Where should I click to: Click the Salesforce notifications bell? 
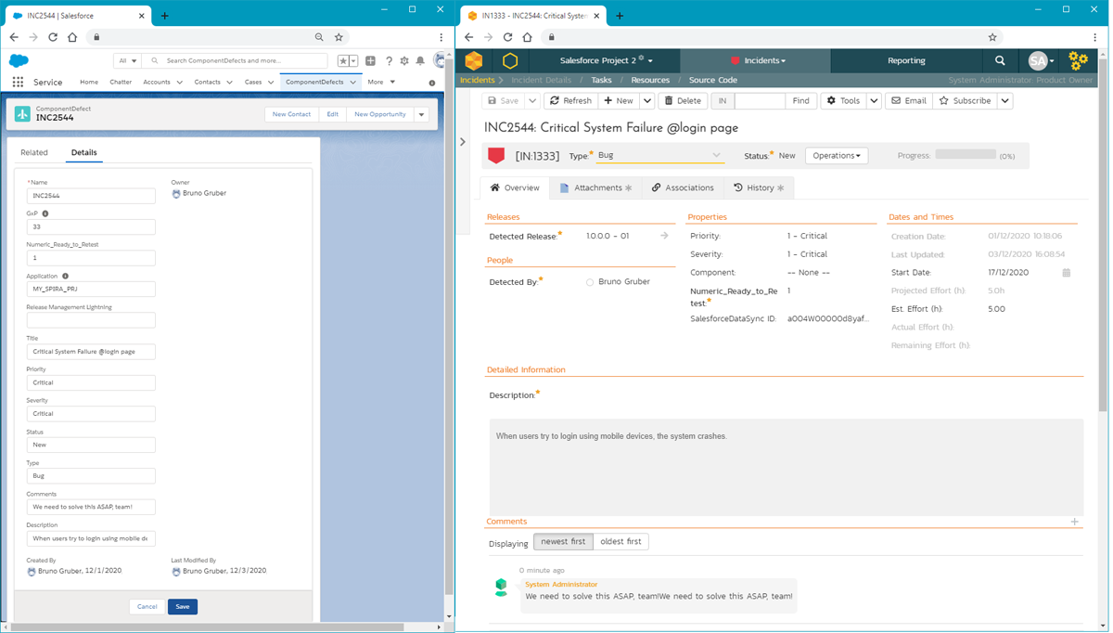[x=420, y=61]
